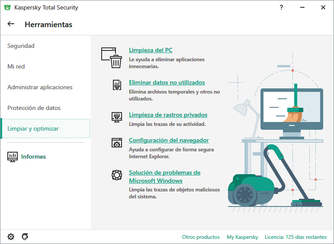
Task: Go to Protección de datos section
Action: point(34,108)
